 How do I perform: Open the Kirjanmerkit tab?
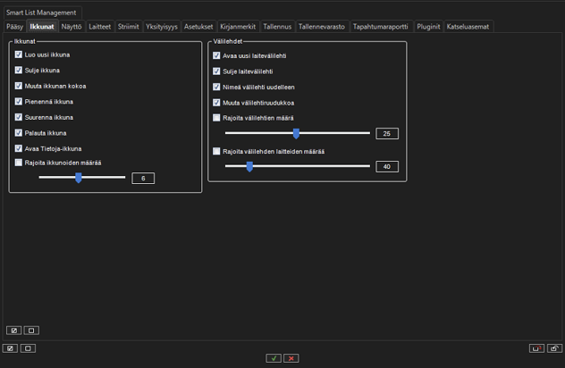[238, 27]
